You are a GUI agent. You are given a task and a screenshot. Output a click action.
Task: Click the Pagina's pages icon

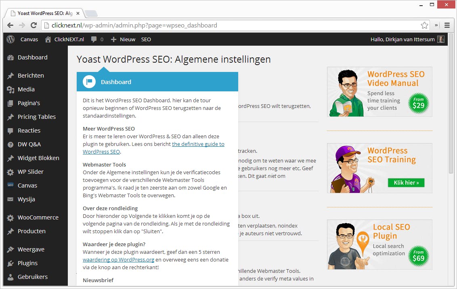[10, 103]
